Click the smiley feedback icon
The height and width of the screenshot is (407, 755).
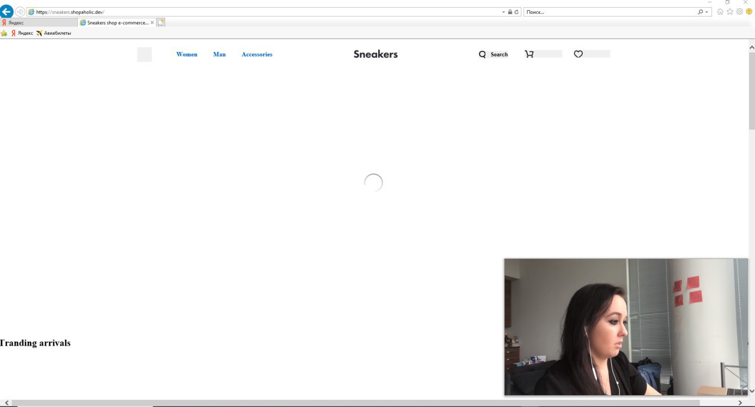(x=749, y=11)
